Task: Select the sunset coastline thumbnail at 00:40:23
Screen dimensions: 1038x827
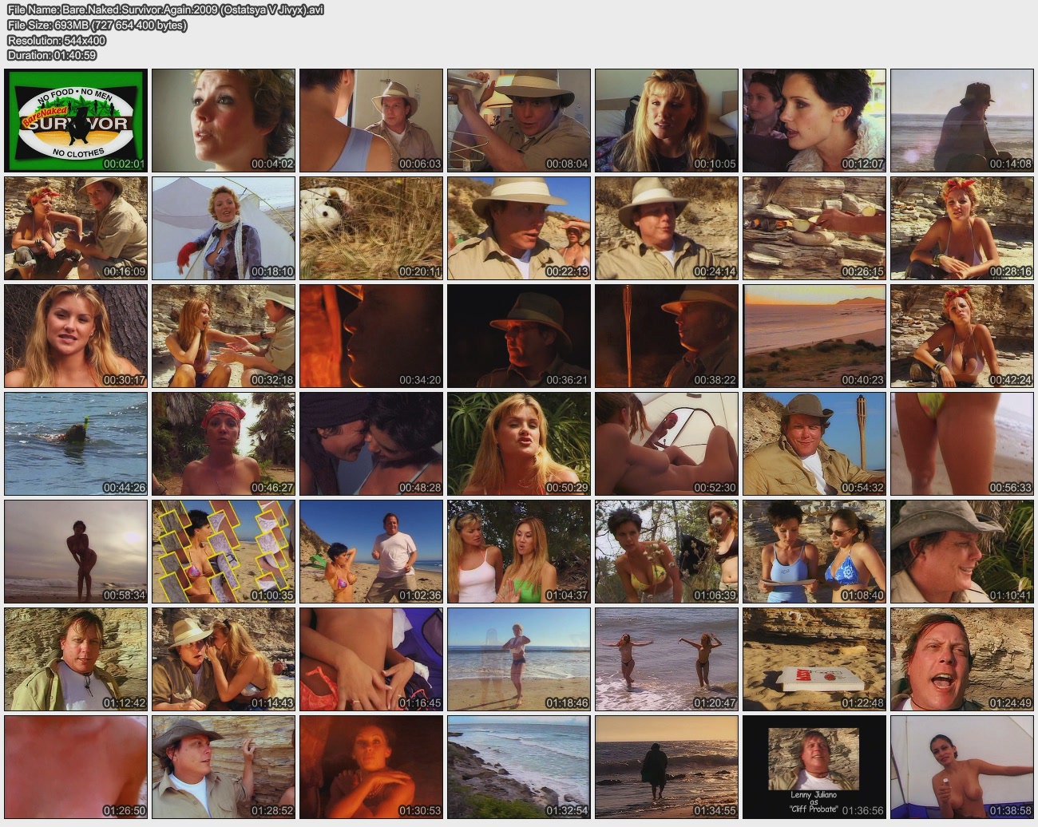Action: [x=814, y=336]
